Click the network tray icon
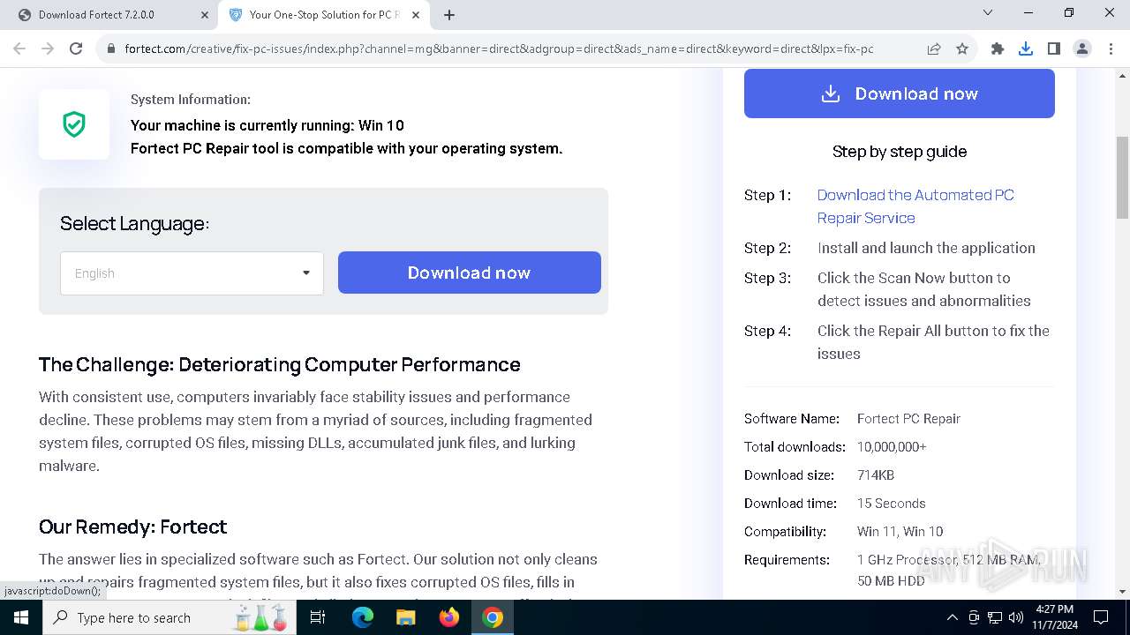The width and height of the screenshot is (1130, 635). click(995, 617)
